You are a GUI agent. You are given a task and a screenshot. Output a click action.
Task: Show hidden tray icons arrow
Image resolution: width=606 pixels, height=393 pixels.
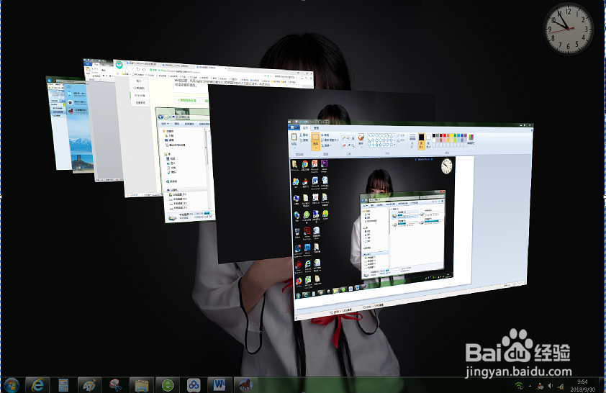pyautogui.click(x=530, y=386)
